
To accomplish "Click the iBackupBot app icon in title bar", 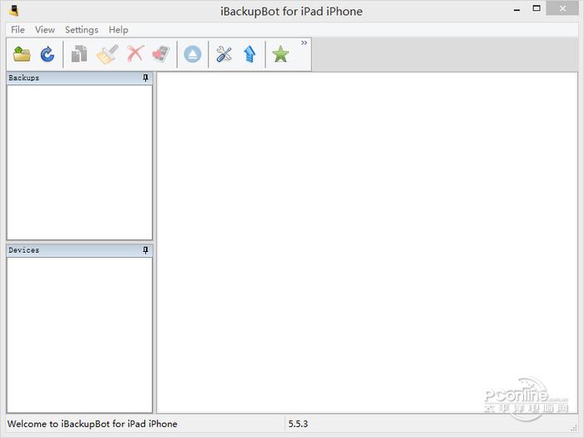I will (14, 11).
